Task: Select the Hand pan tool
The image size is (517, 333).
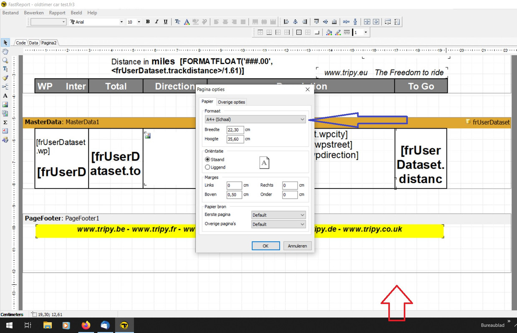Action: 5,52
